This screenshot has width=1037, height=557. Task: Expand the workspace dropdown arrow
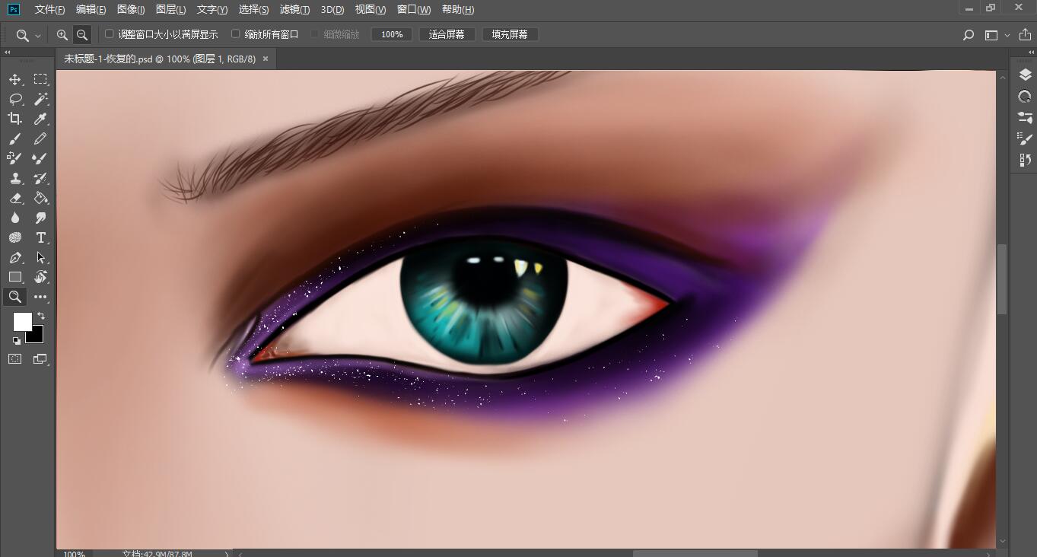1007,35
